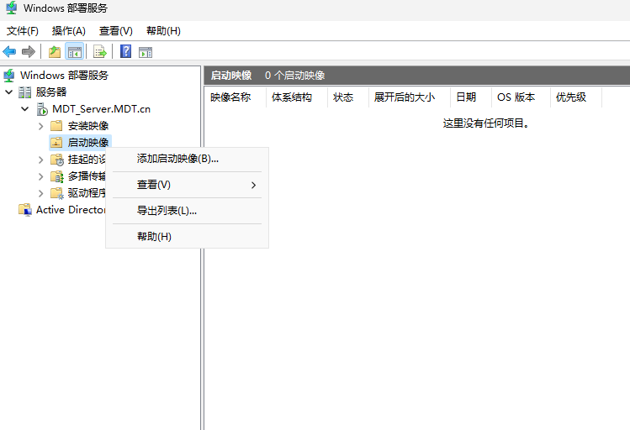The height and width of the screenshot is (430, 630).
Task: Toggle the Show/Hide console tree icon
Action: pyautogui.click(x=75, y=52)
